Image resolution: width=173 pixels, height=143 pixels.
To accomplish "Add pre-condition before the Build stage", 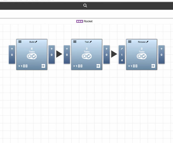I will pyautogui.click(x=12, y=49).
